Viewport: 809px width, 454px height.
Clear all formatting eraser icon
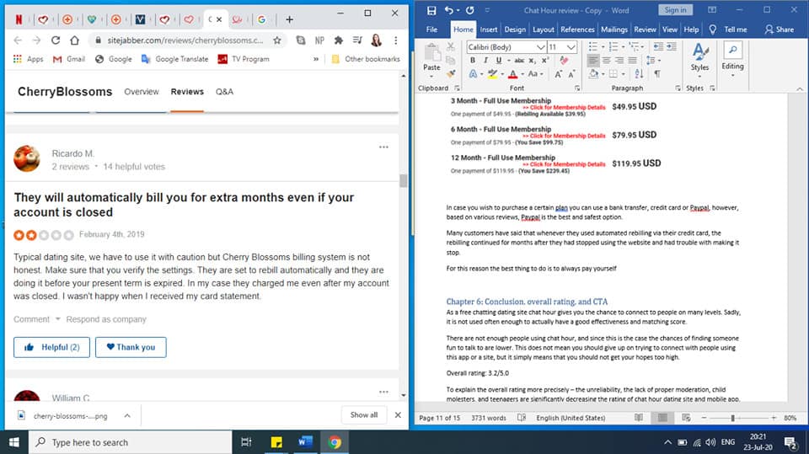click(x=564, y=61)
